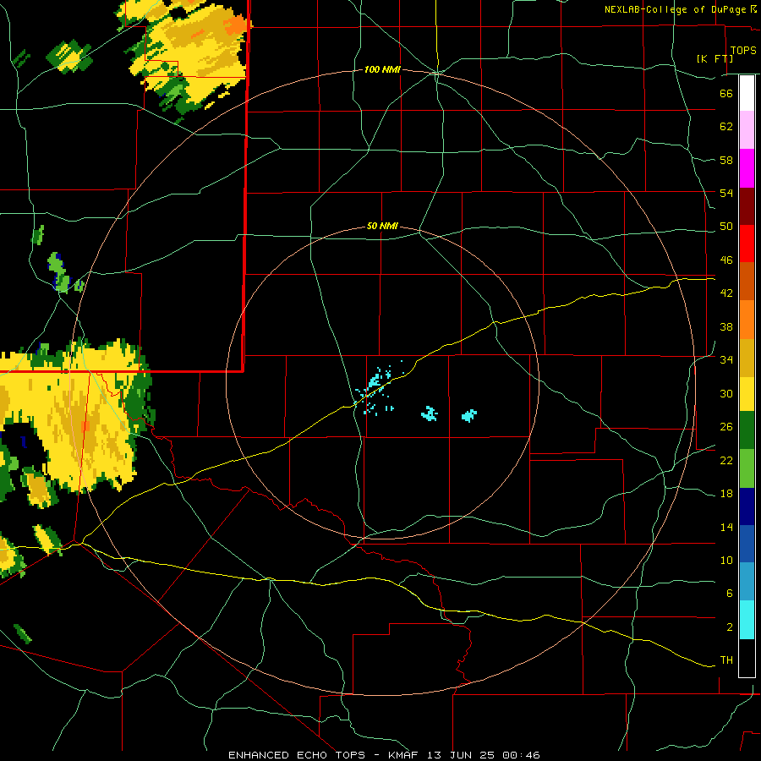The height and width of the screenshot is (761, 761).
Task: Click the 54 legend value
Action: click(x=726, y=193)
